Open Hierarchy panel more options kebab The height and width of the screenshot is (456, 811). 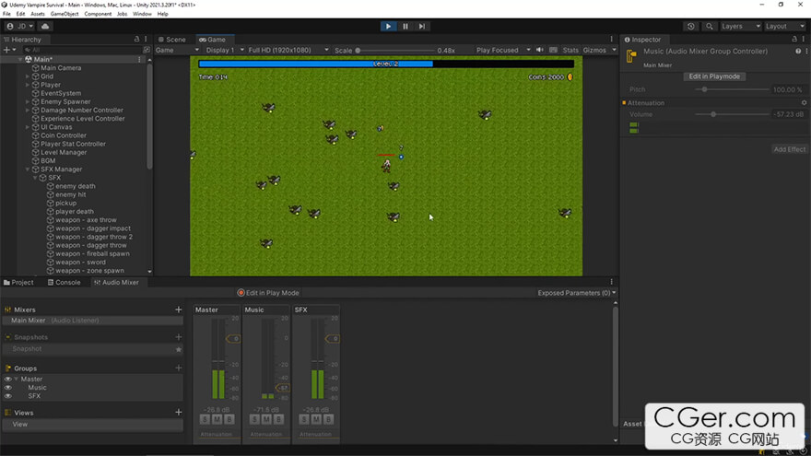click(146, 40)
